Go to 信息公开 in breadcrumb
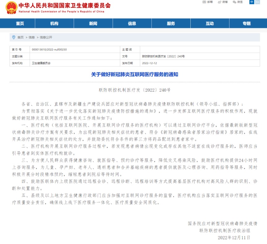The image size is (267, 244). click(x=46, y=37)
